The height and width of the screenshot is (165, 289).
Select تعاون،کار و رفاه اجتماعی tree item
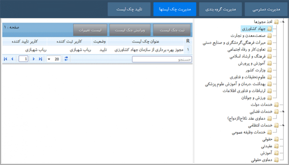pos(246,50)
